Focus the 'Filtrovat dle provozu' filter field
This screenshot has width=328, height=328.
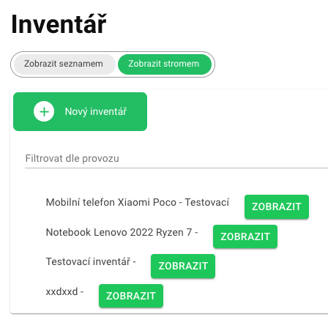(176, 158)
